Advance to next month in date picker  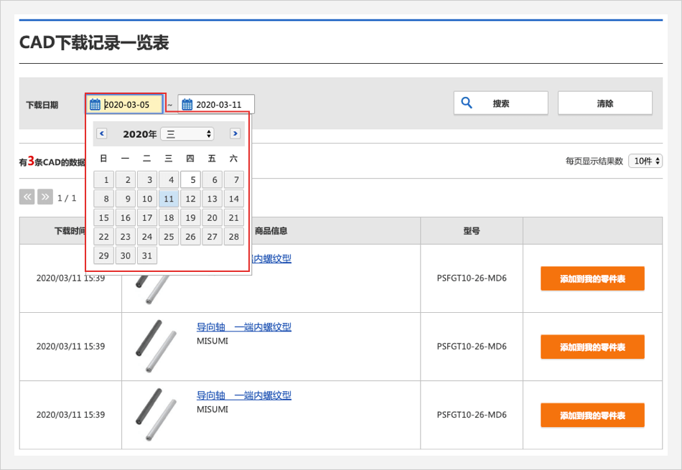point(235,133)
